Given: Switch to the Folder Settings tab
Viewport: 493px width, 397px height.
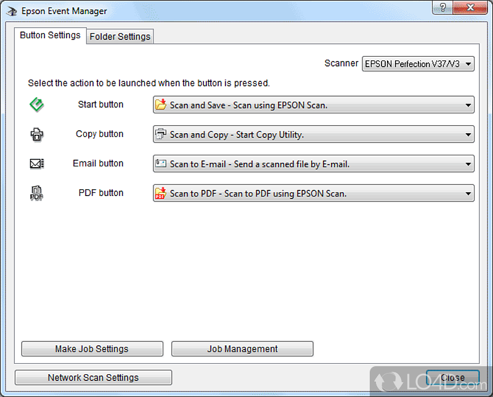Looking at the screenshot, I should coord(120,36).
